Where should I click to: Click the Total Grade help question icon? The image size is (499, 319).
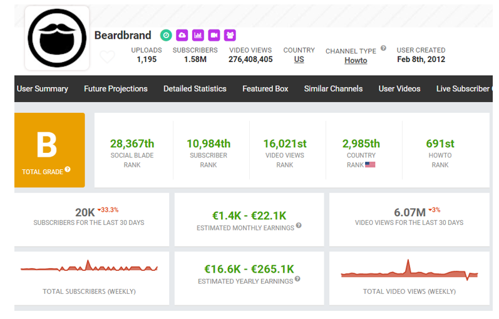tap(68, 169)
